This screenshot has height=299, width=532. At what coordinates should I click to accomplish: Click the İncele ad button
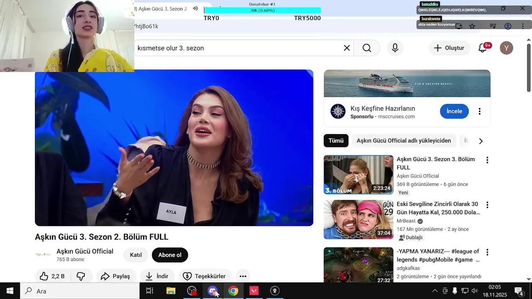pyautogui.click(x=454, y=111)
